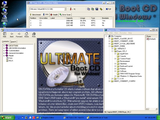160x120 pixels.
Task: Save results using HD Tune floppy icon
Action: (97, 9)
